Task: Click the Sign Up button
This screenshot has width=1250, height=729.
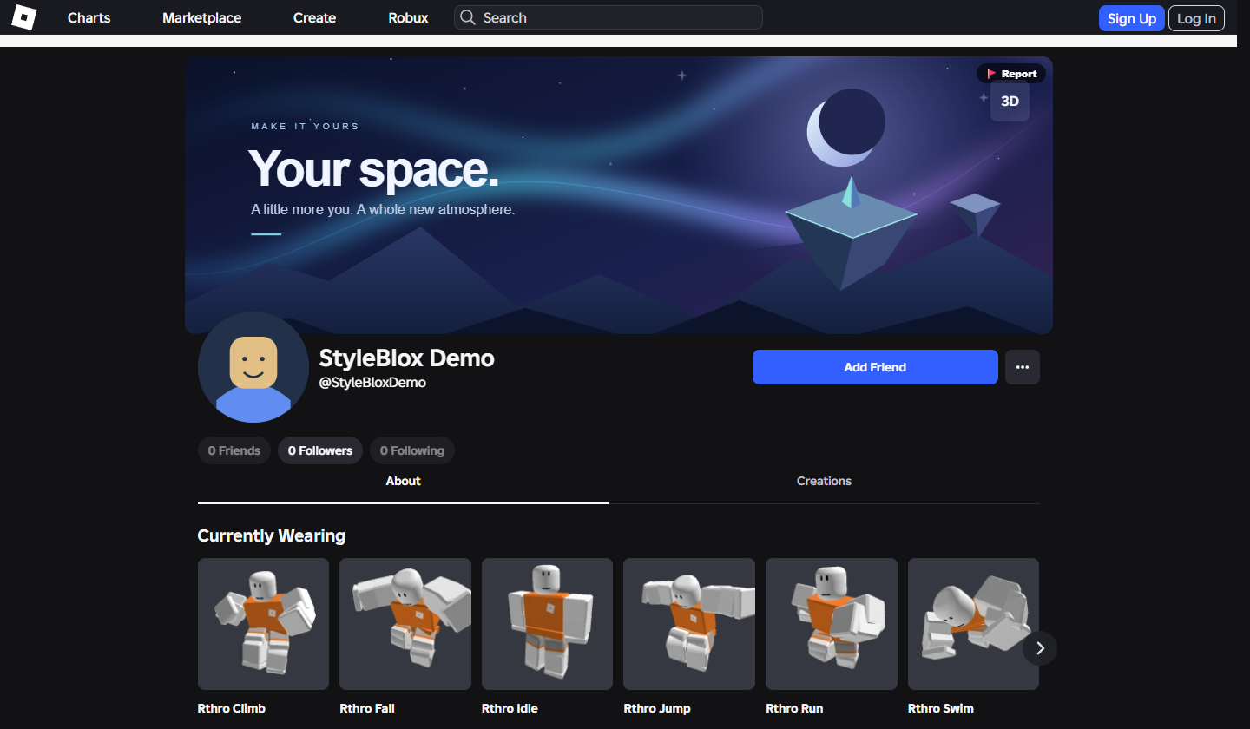Action: point(1132,18)
